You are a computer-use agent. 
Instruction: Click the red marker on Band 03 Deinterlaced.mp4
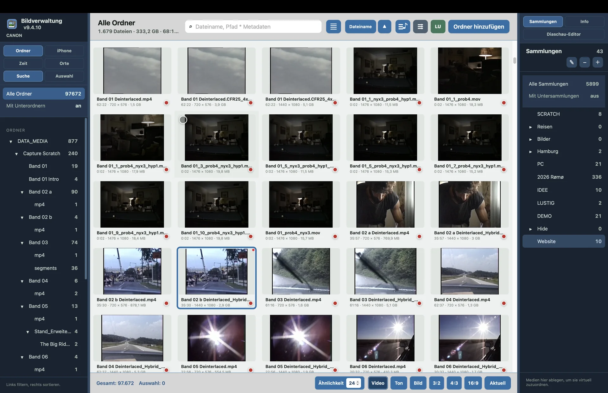[x=335, y=303]
